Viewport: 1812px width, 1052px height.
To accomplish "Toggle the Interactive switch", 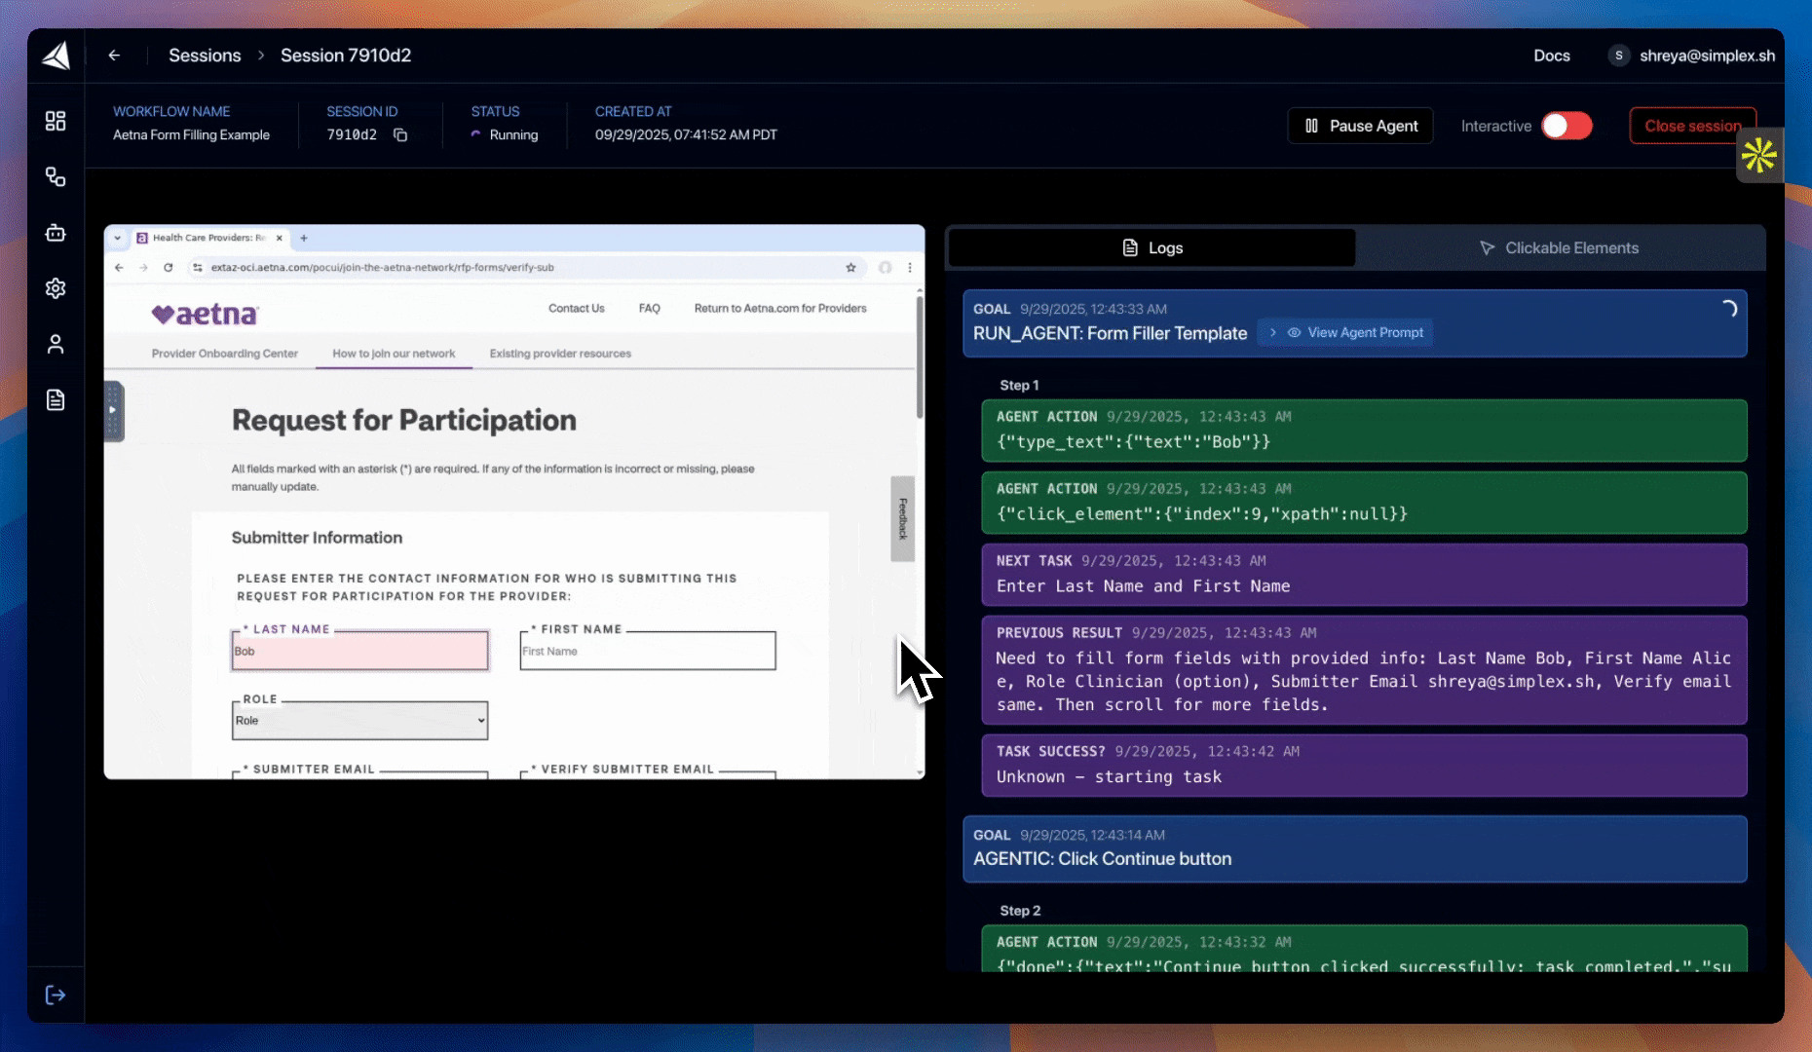I will click(x=1567, y=126).
